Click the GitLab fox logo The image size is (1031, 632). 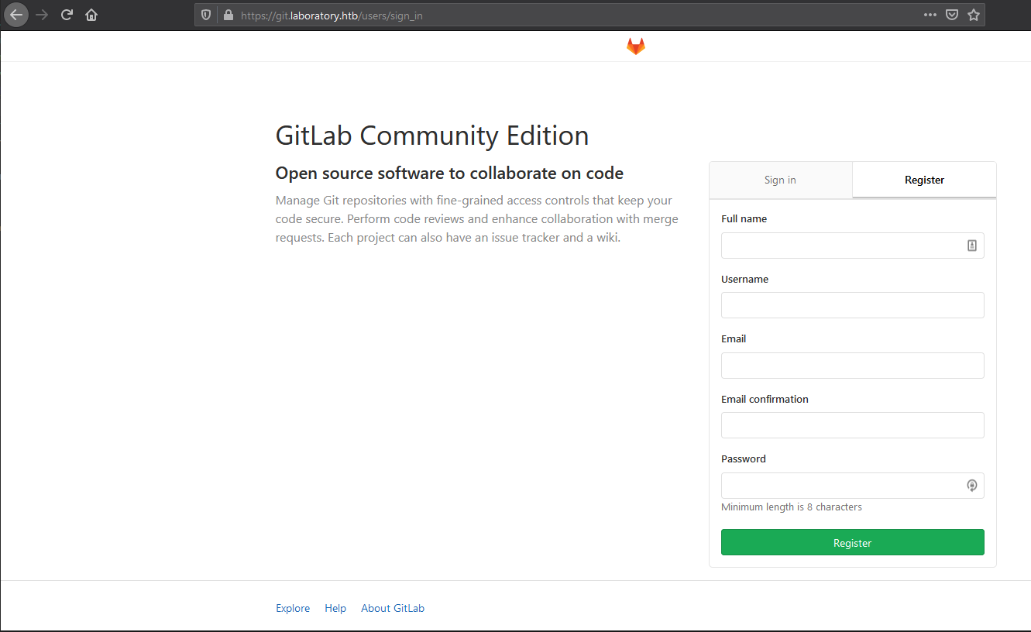[635, 46]
